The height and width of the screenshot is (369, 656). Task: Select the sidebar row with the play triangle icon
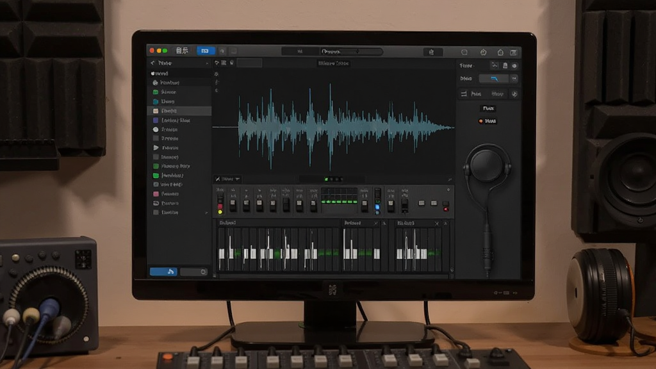[x=179, y=148]
